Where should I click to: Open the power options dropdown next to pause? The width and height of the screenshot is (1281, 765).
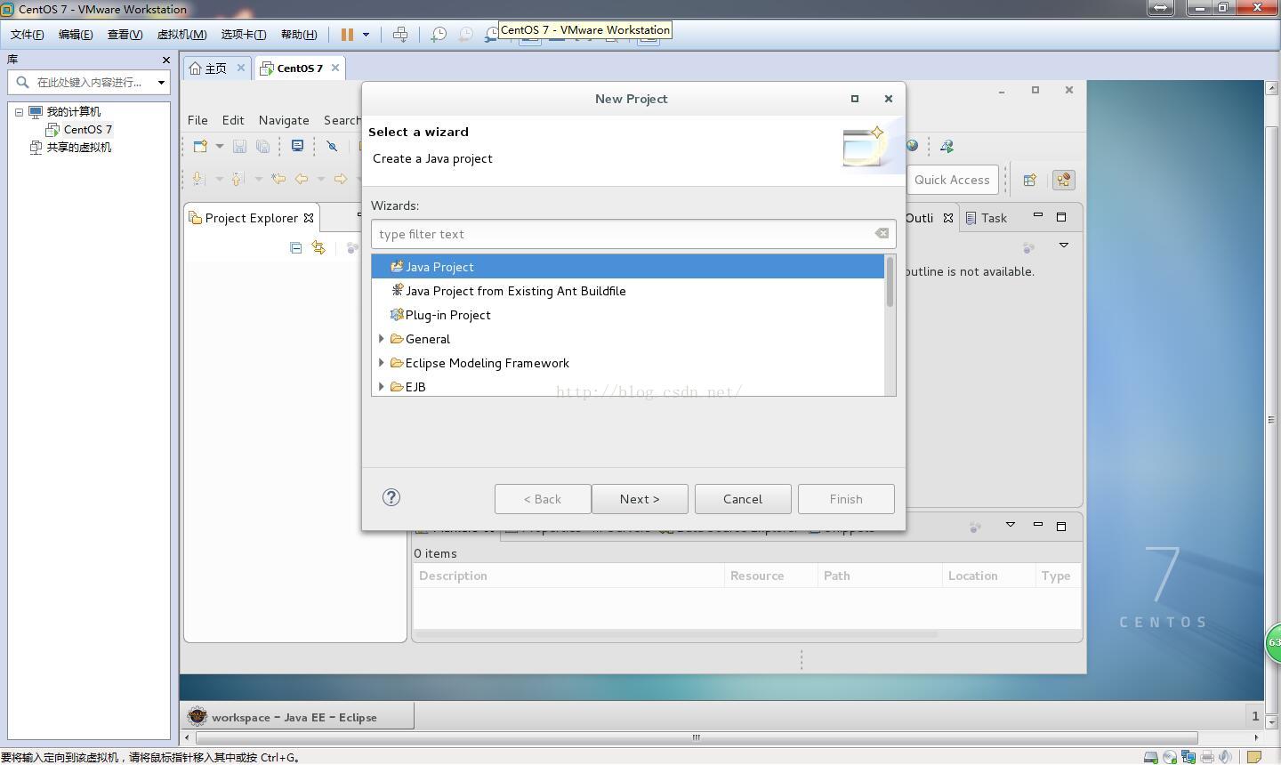point(366,35)
